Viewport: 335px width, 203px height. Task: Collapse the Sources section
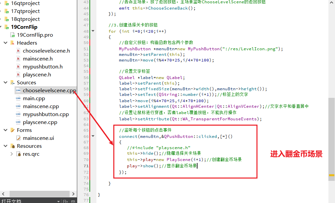[x=5, y=82]
